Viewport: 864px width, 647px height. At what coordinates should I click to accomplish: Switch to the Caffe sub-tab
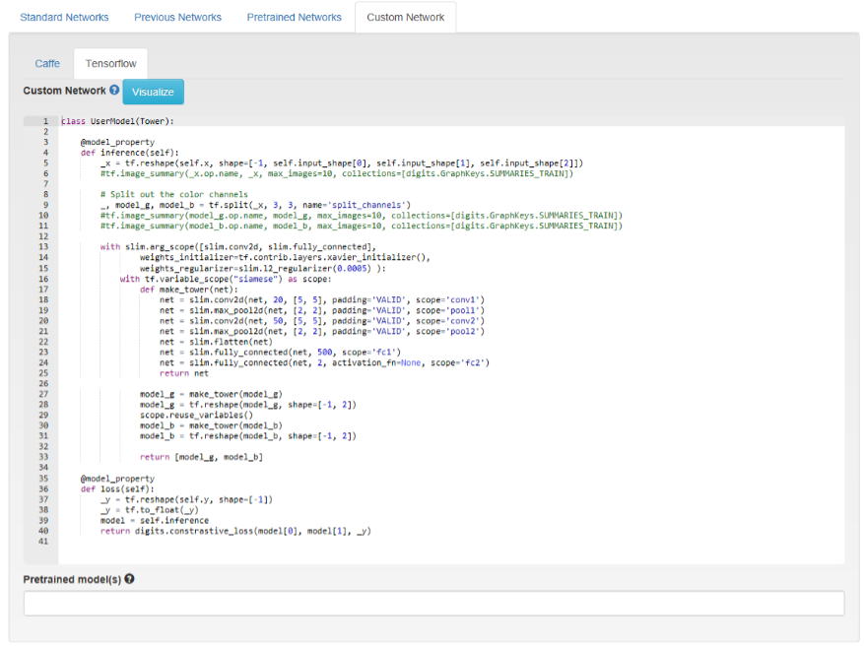(x=47, y=64)
